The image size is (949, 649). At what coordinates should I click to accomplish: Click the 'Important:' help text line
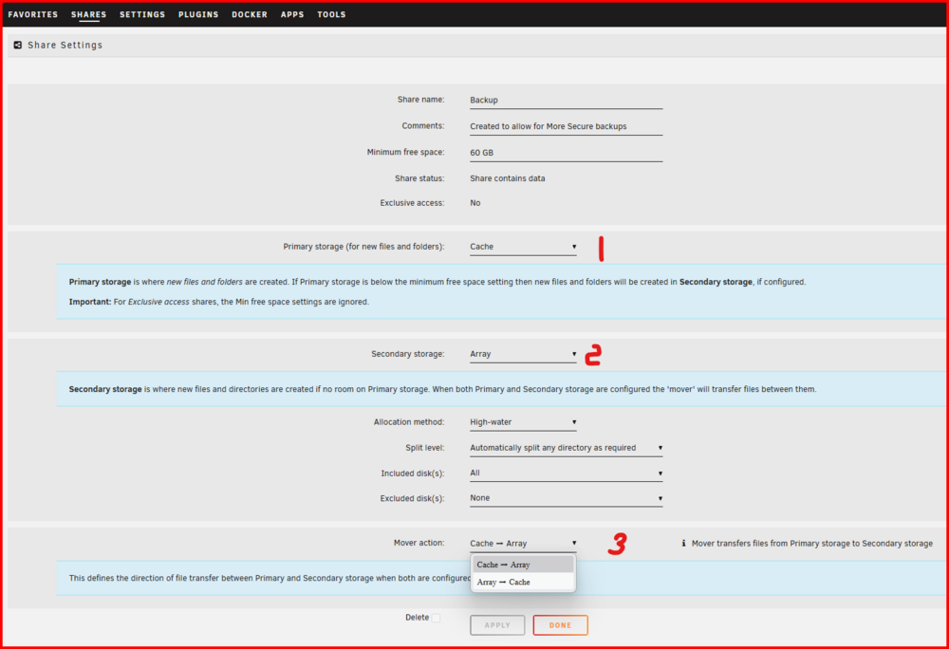(x=218, y=302)
